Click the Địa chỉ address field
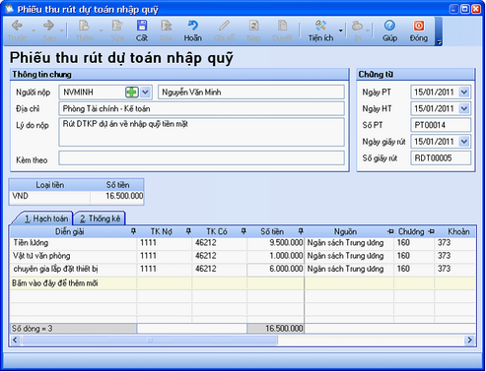 pyautogui.click(x=201, y=108)
